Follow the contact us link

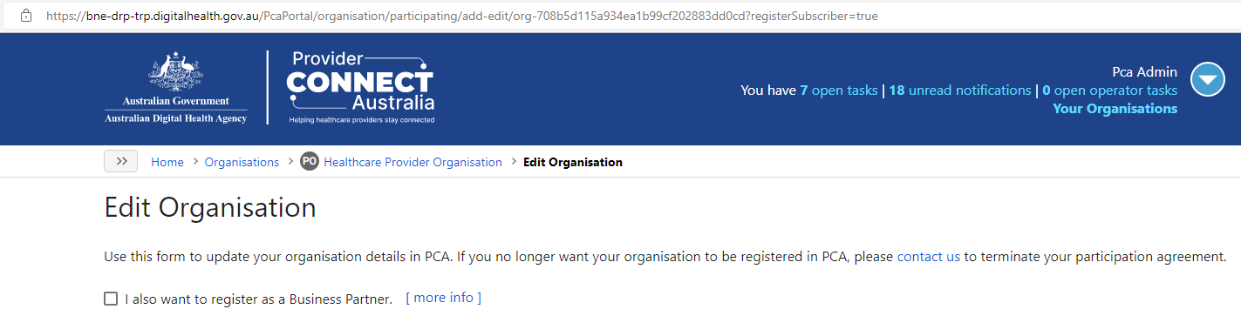(x=929, y=257)
